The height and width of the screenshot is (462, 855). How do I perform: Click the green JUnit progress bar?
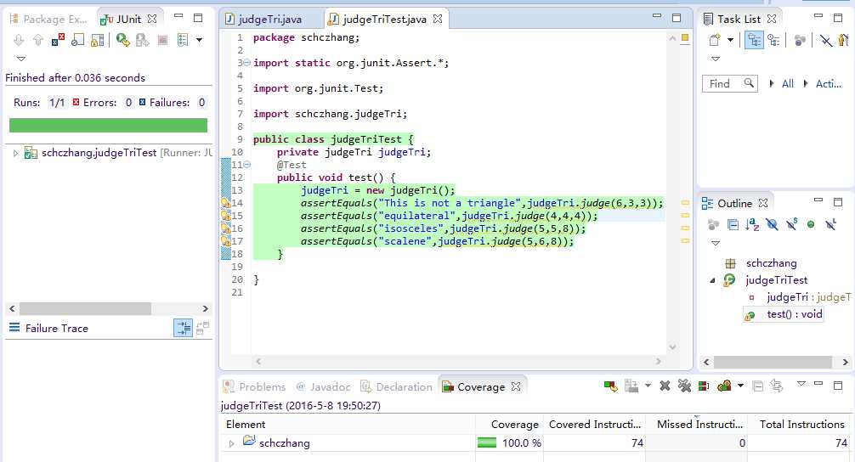pos(108,126)
